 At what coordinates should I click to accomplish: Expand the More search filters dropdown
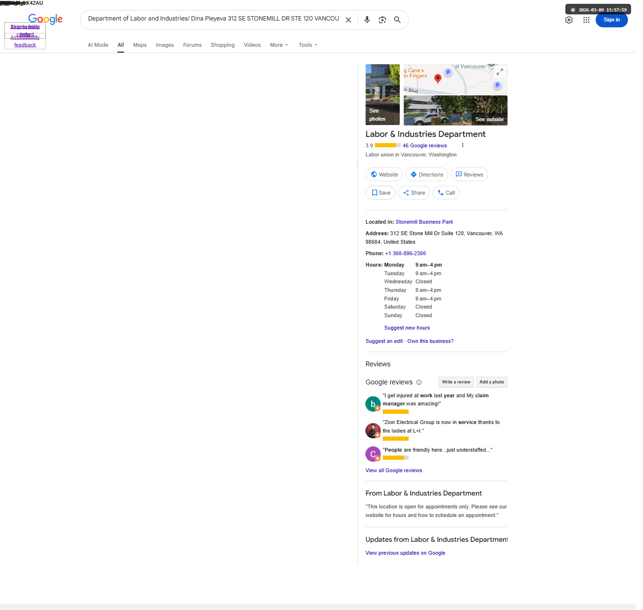[x=279, y=45]
